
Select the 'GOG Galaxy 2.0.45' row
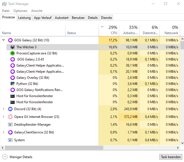tap(93, 59)
